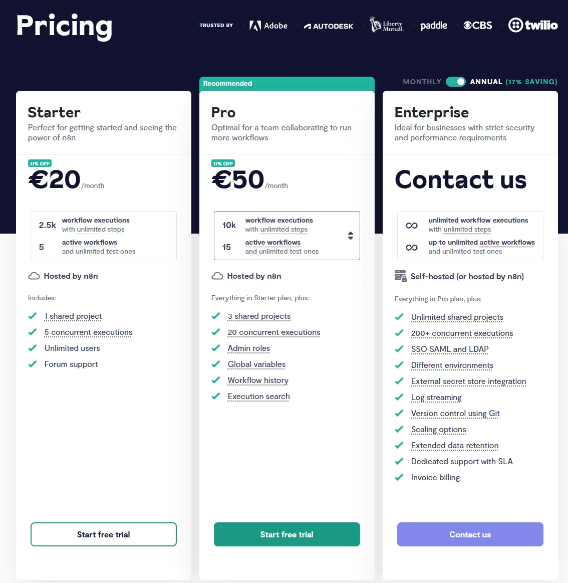Click the Autodesk logo

click(x=329, y=26)
